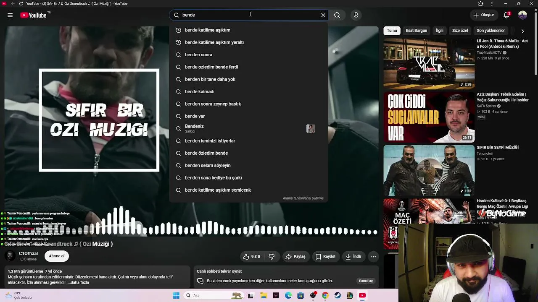
Task: Open the C1Offcial channel name link
Action: [28, 254]
